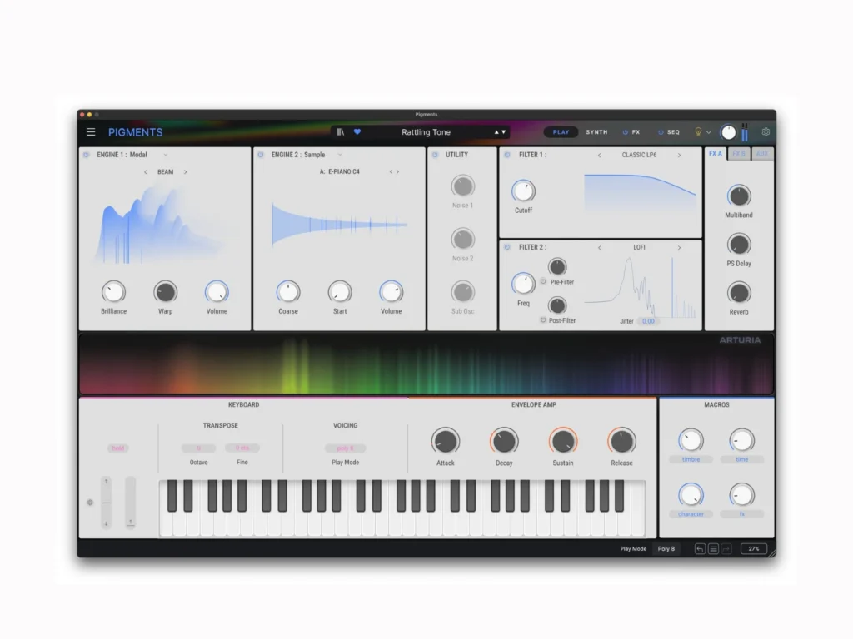The height and width of the screenshot is (639, 853).
Task: Open the poly 8 Play Mode selector
Action: coord(346,448)
